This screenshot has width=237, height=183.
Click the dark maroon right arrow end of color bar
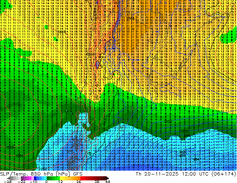point(107,178)
